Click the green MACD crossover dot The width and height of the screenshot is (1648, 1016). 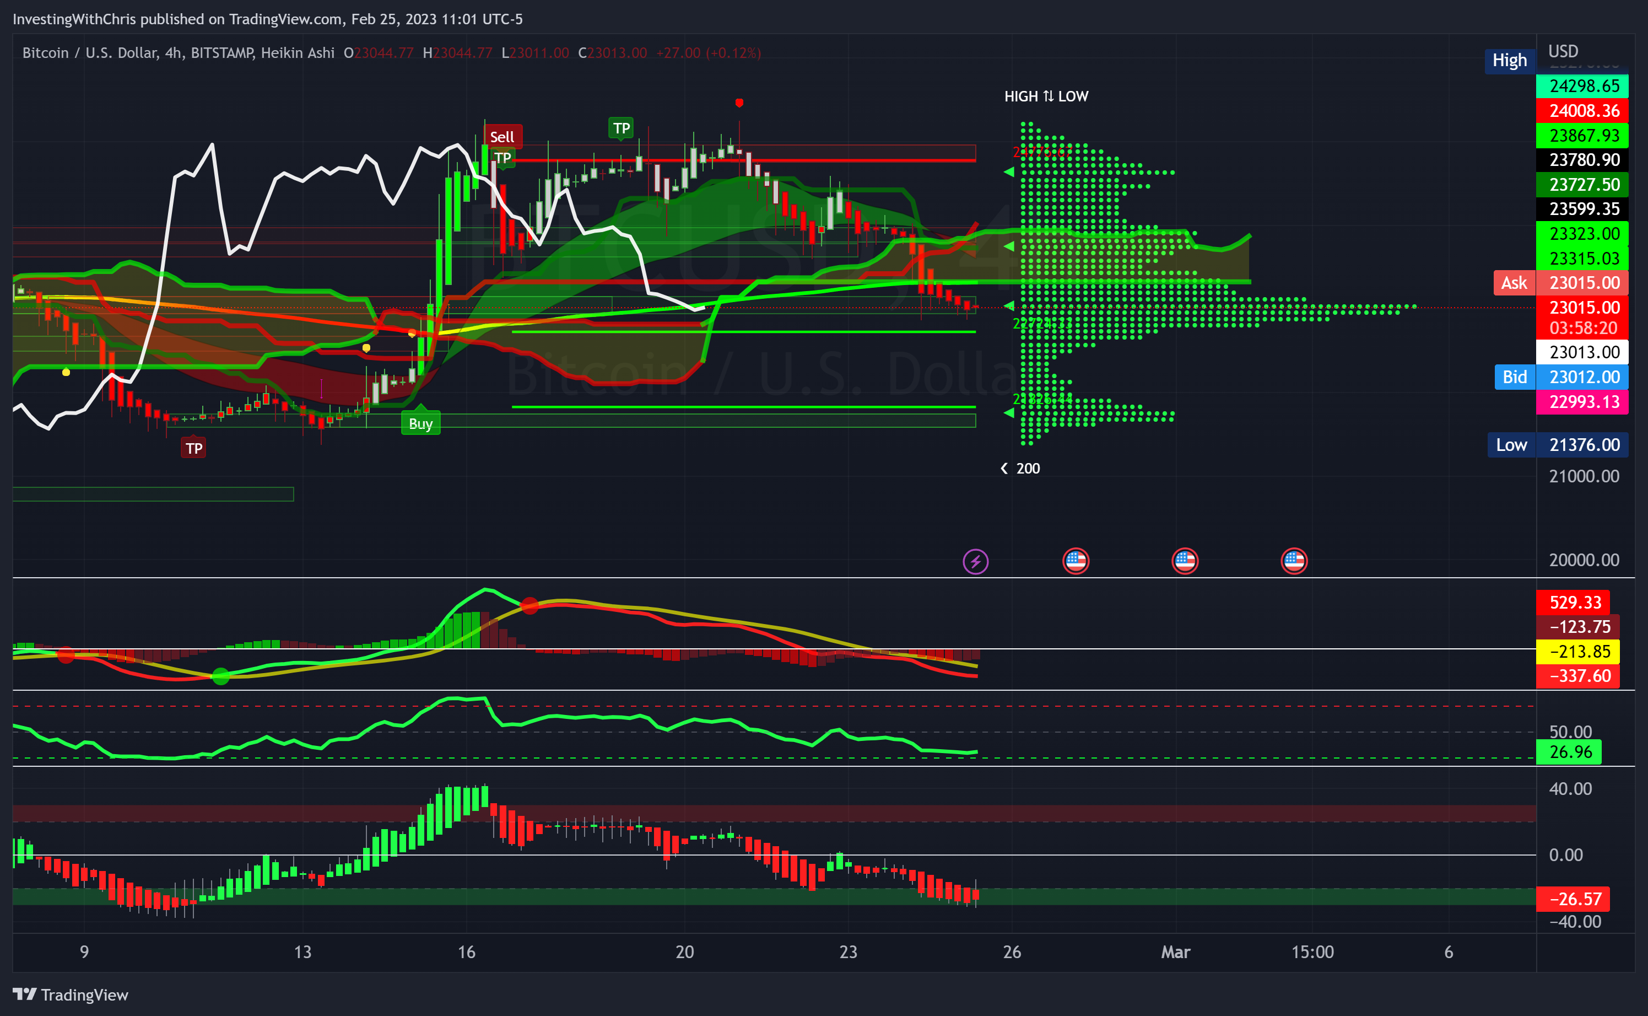pos(220,676)
